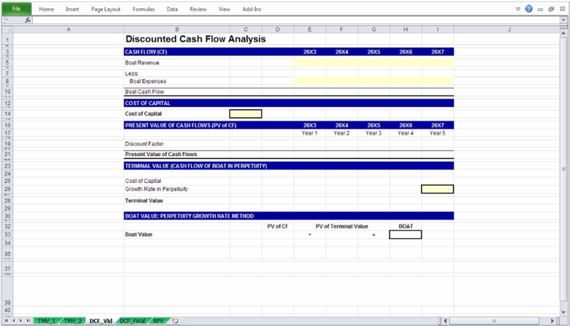The height and width of the screenshot is (326, 570).
Task: Click the vertical scrollbar up arrow
Action: point(563,33)
